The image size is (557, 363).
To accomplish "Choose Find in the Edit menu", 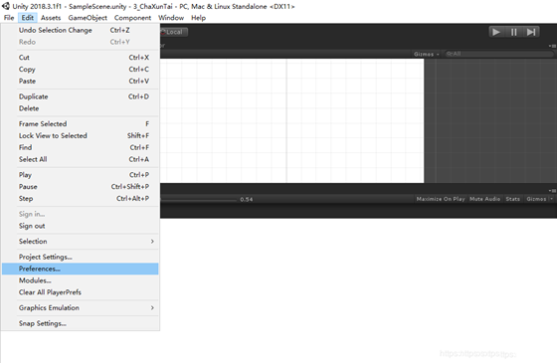I will click(x=80, y=147).
